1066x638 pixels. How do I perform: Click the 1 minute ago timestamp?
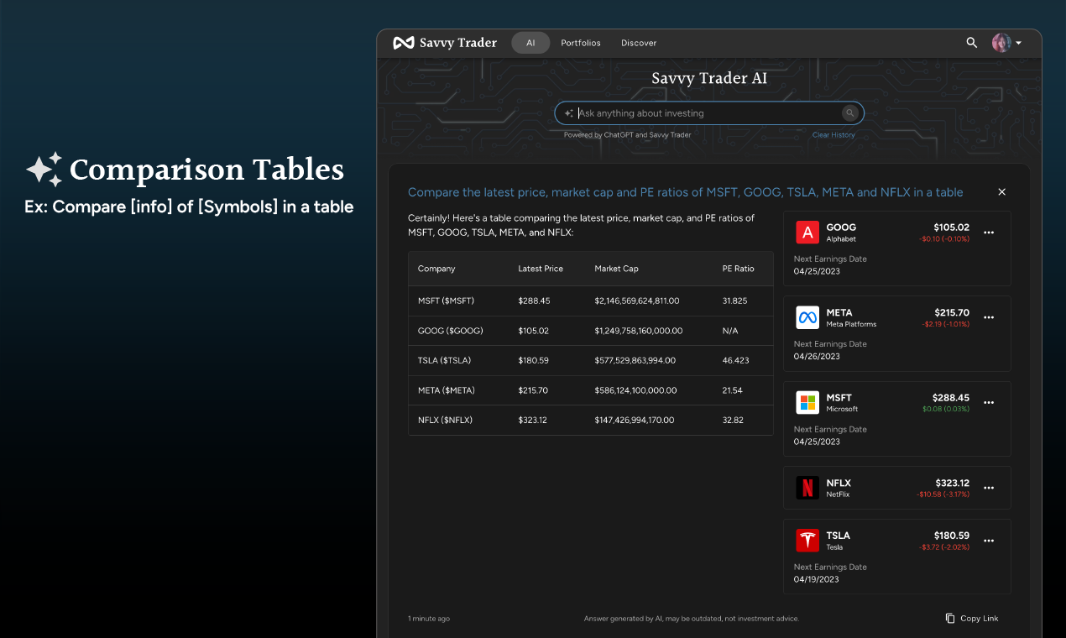pyautogui.click(x=429, y=619)
